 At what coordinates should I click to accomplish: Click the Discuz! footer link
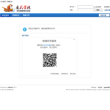(x=11, y=87)
